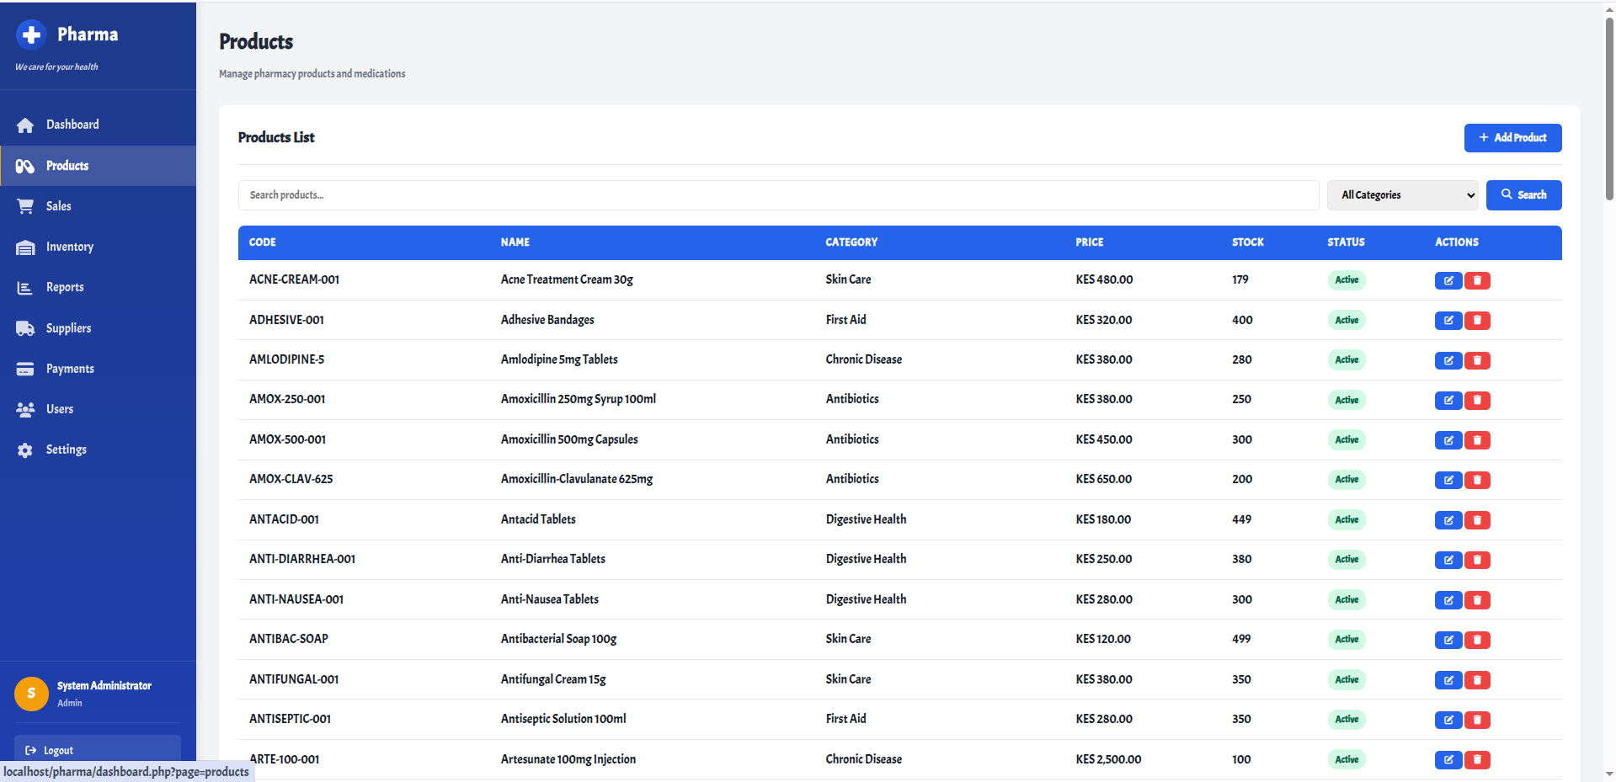Click the edit icon for Acne Treatment Cream
The image size is (1616, 782).
[1448, 280]
